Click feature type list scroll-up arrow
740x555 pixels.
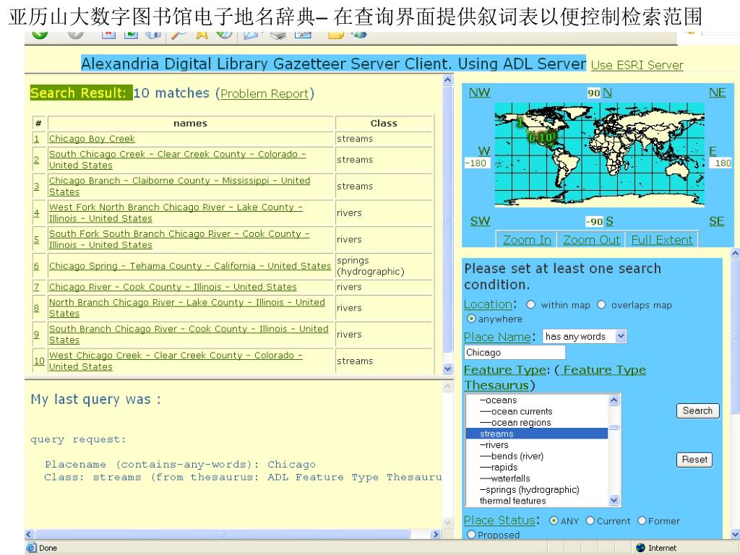pos(614,400)
